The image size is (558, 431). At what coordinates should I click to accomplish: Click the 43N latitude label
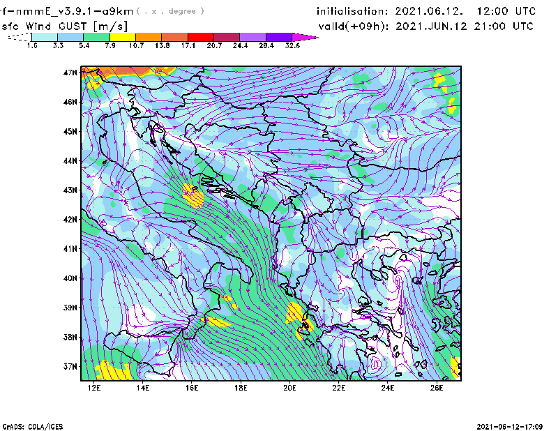[70, 190]
